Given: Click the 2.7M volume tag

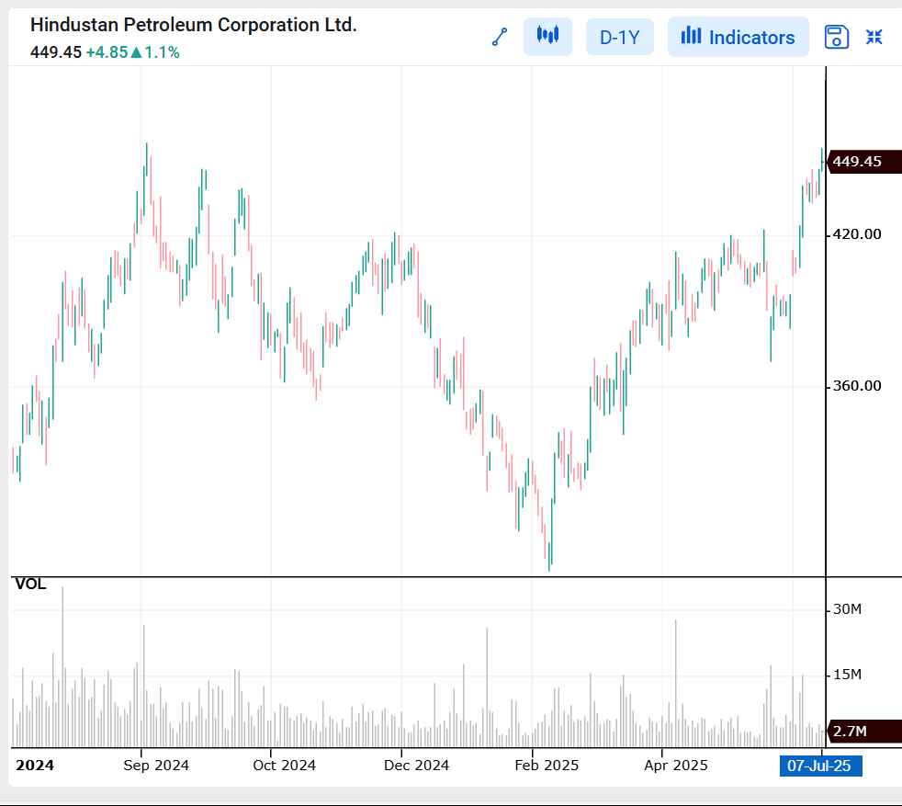Looking at the screenshot, I should (864, 732).
